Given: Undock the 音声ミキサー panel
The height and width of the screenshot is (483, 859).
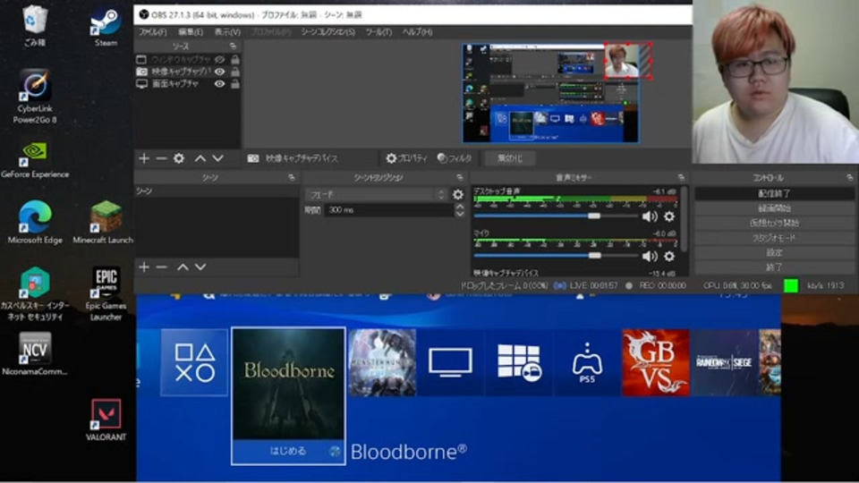Looking at the screenshot, I should click(x=681, y=178).
